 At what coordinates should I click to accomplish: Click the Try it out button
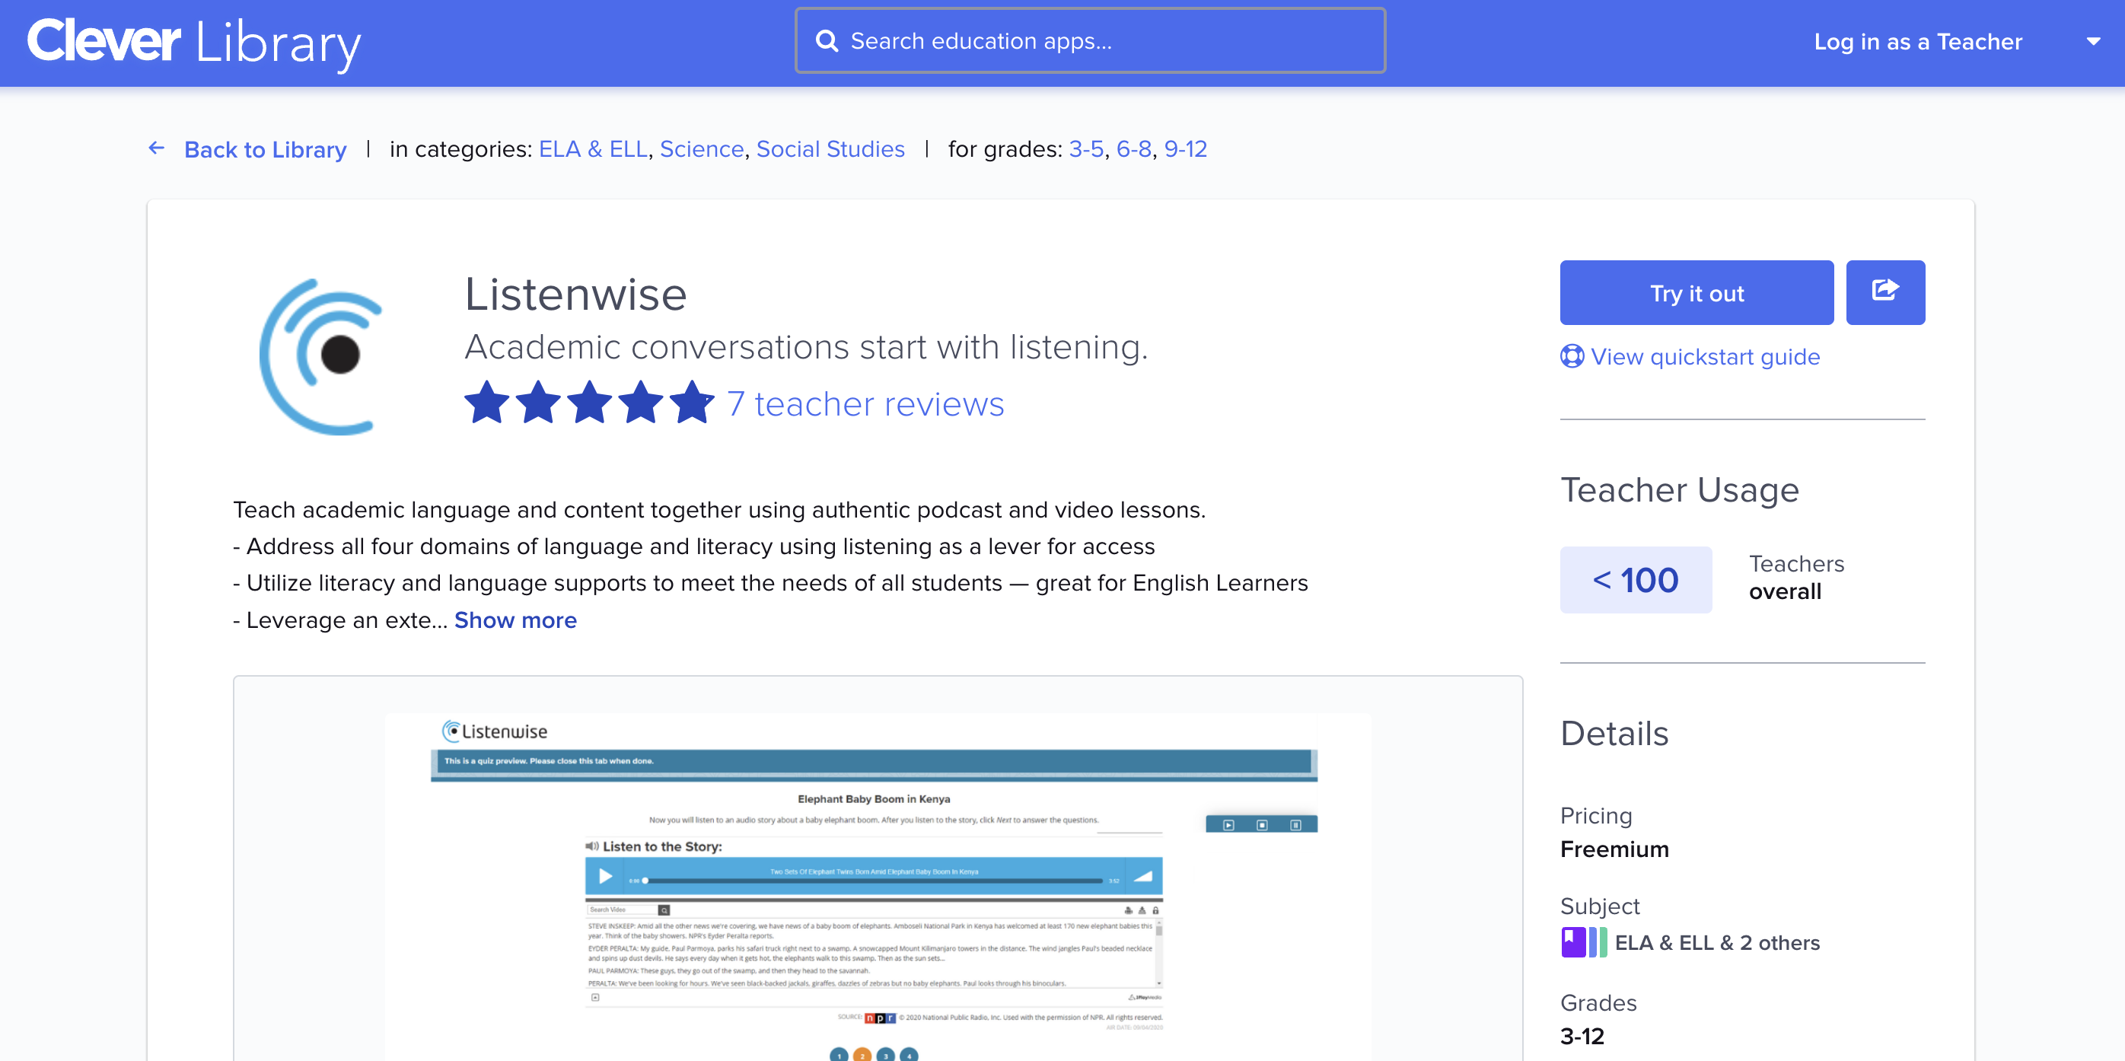(x=1696, y=293)
